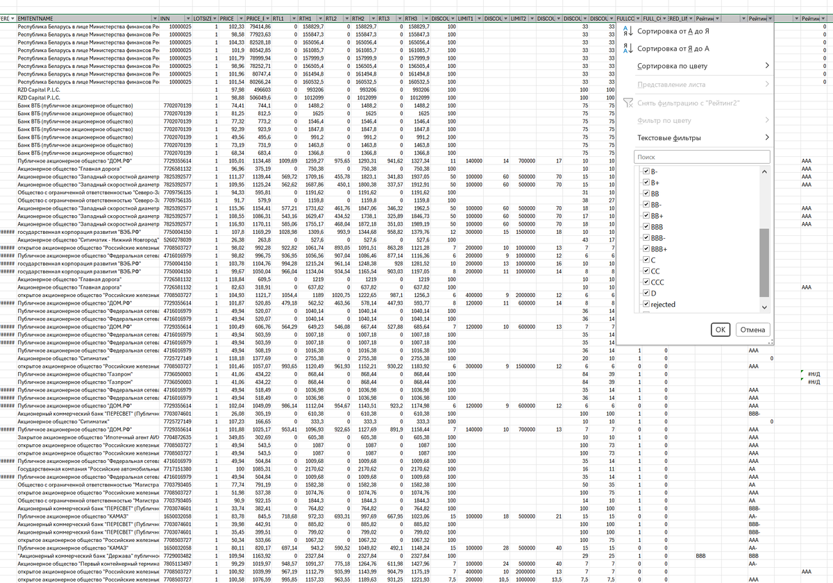
Task: Select cell with value 79414,86
Action: click(258, 25)
